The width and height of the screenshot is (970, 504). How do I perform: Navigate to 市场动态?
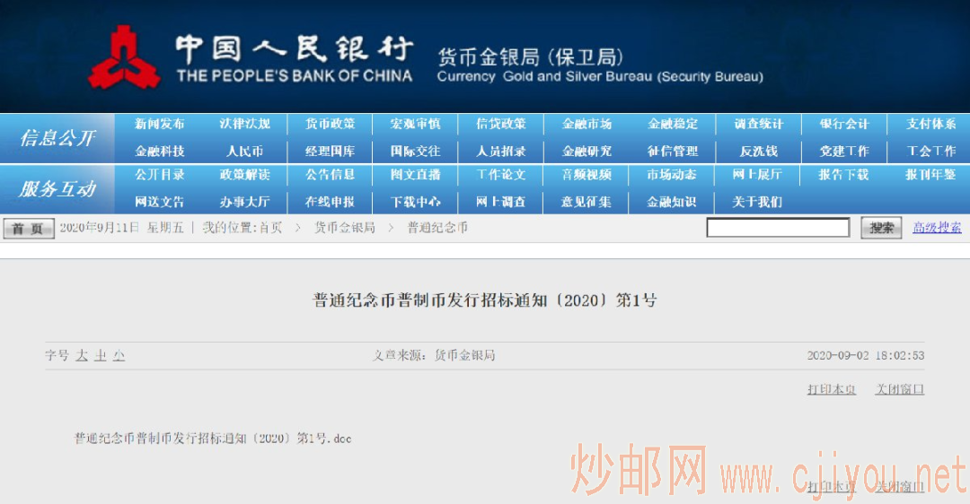pos(673,175)
